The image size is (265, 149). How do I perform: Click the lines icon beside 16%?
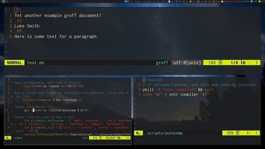[220, 62]
